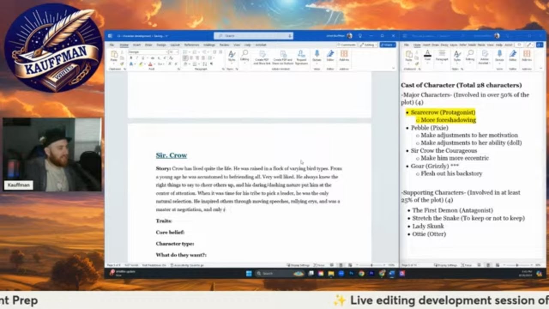Open Editing find menu in left Word window
549x309 pixels.
(244, 56)
